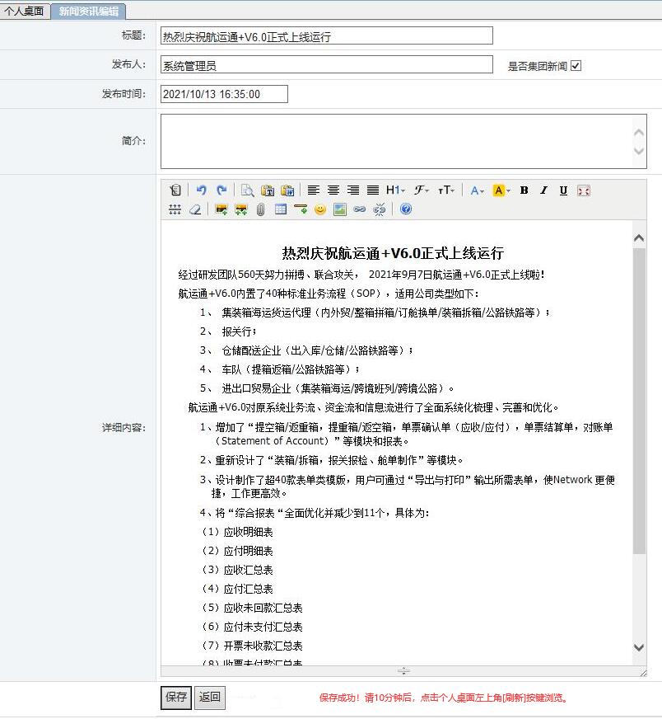Underline the selected text
The width and height of the screenshot is (662, 719).
(563, 190)
